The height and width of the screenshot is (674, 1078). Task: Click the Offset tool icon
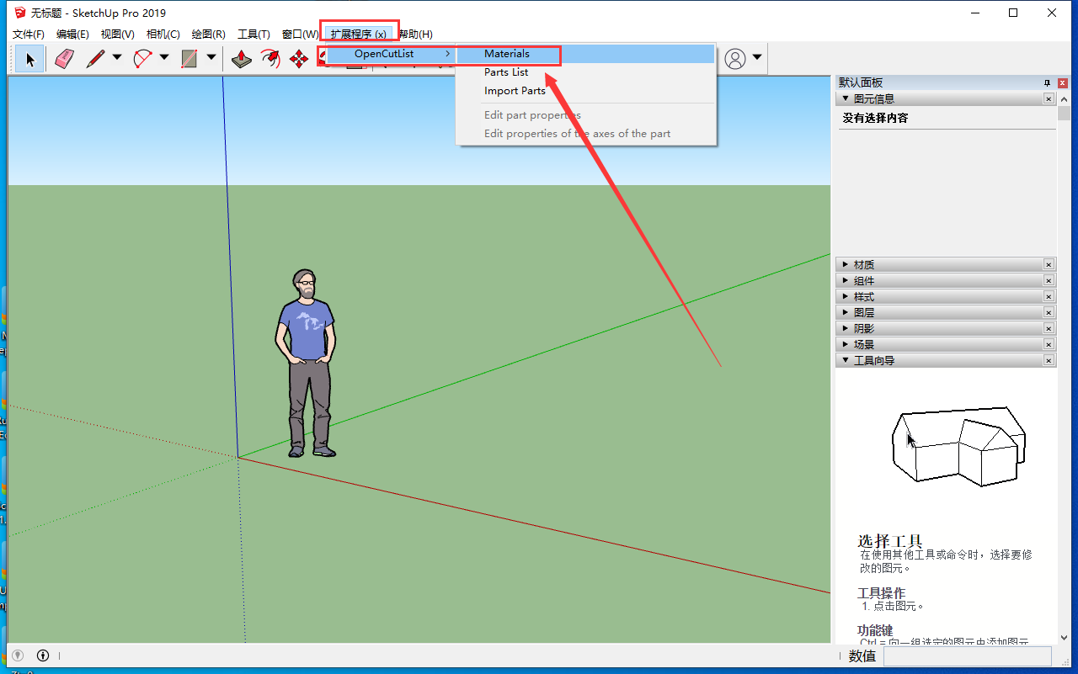(270, 59)
